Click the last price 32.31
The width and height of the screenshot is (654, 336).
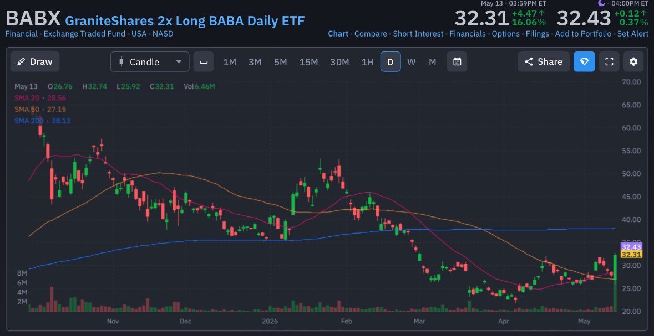point(481,18)
